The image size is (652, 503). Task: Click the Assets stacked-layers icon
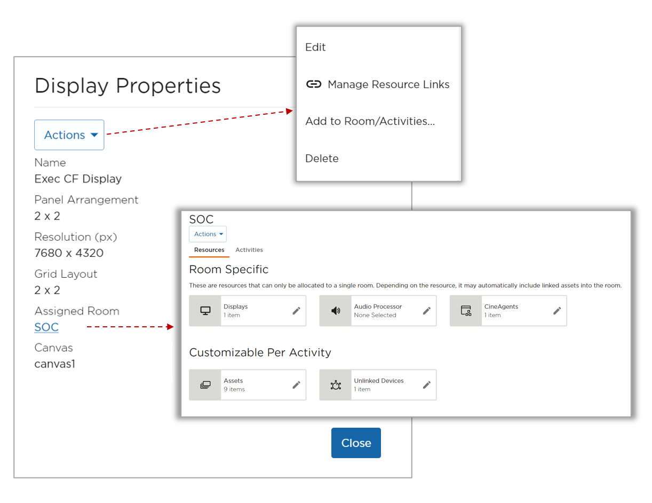(204, 384)
